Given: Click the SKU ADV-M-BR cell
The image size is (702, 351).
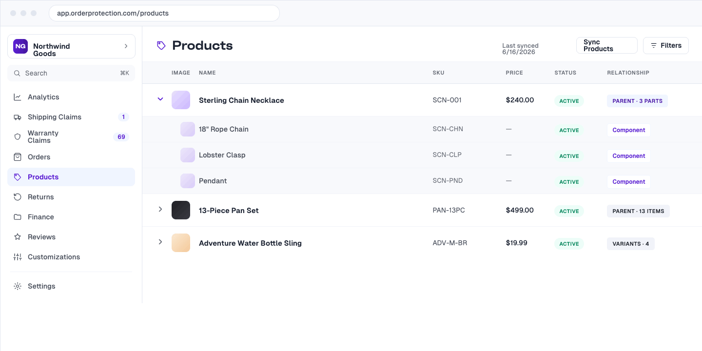Looking at the screenshot, I should click(449, 243).
